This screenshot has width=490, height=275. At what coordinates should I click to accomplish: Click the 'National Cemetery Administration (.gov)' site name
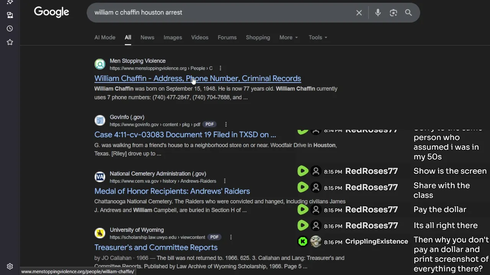pos(158,173)
